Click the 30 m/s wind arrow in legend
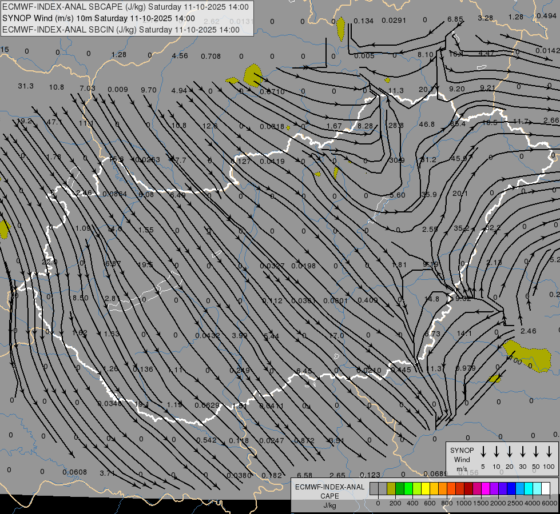Screen dimensions: 560x514 pos(523,452)
